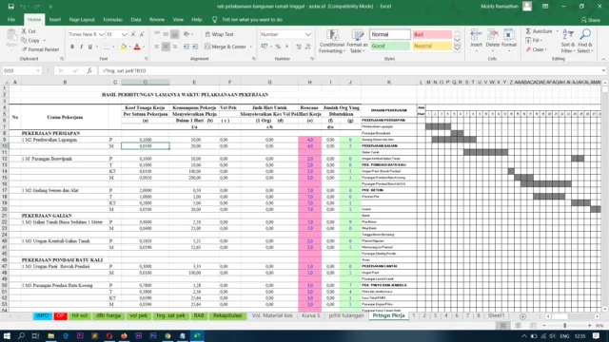
Task: Expand the formula bar
Action: 603,71
